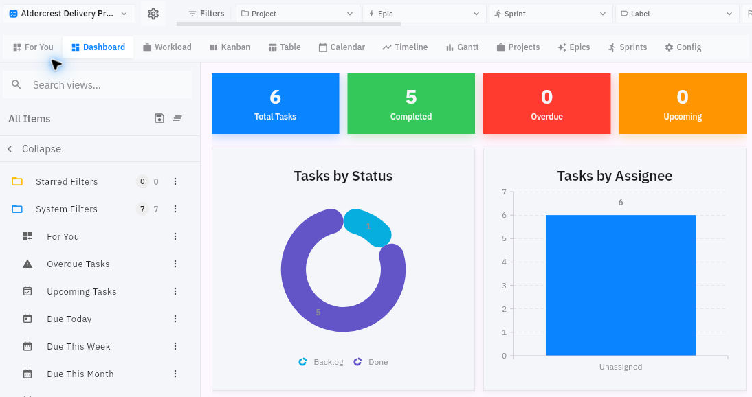Open options menu for Overdue Tasks

click(175, 264)
